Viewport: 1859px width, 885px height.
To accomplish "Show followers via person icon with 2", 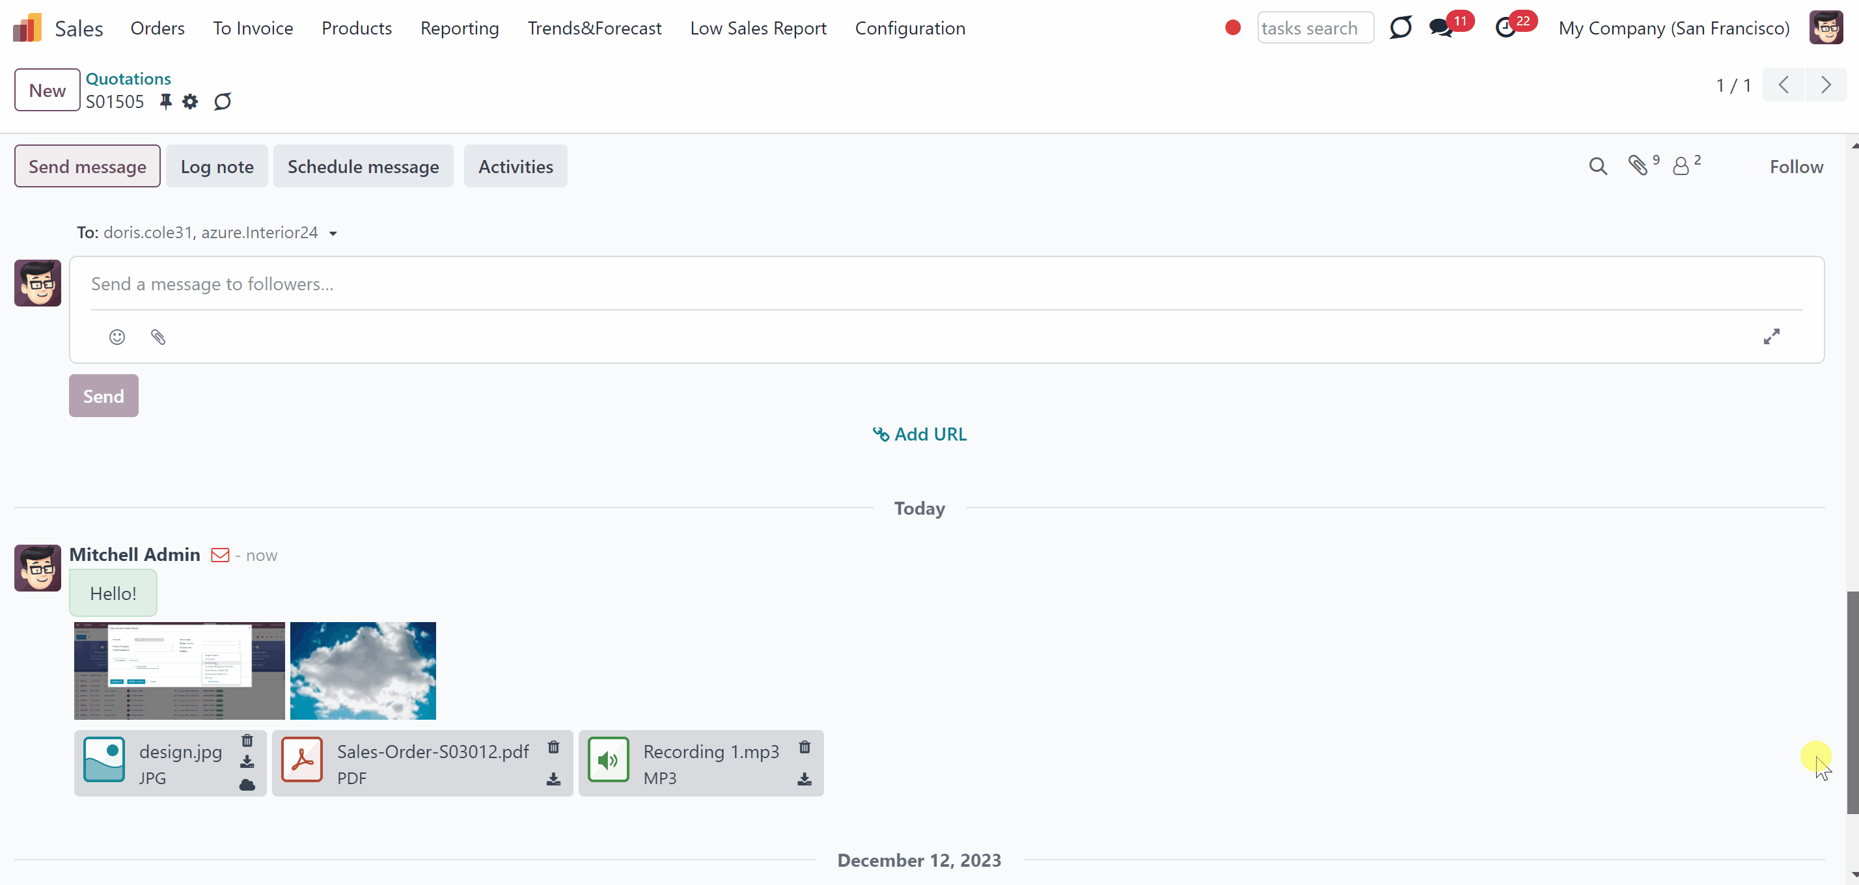I will coord(1681,166).
